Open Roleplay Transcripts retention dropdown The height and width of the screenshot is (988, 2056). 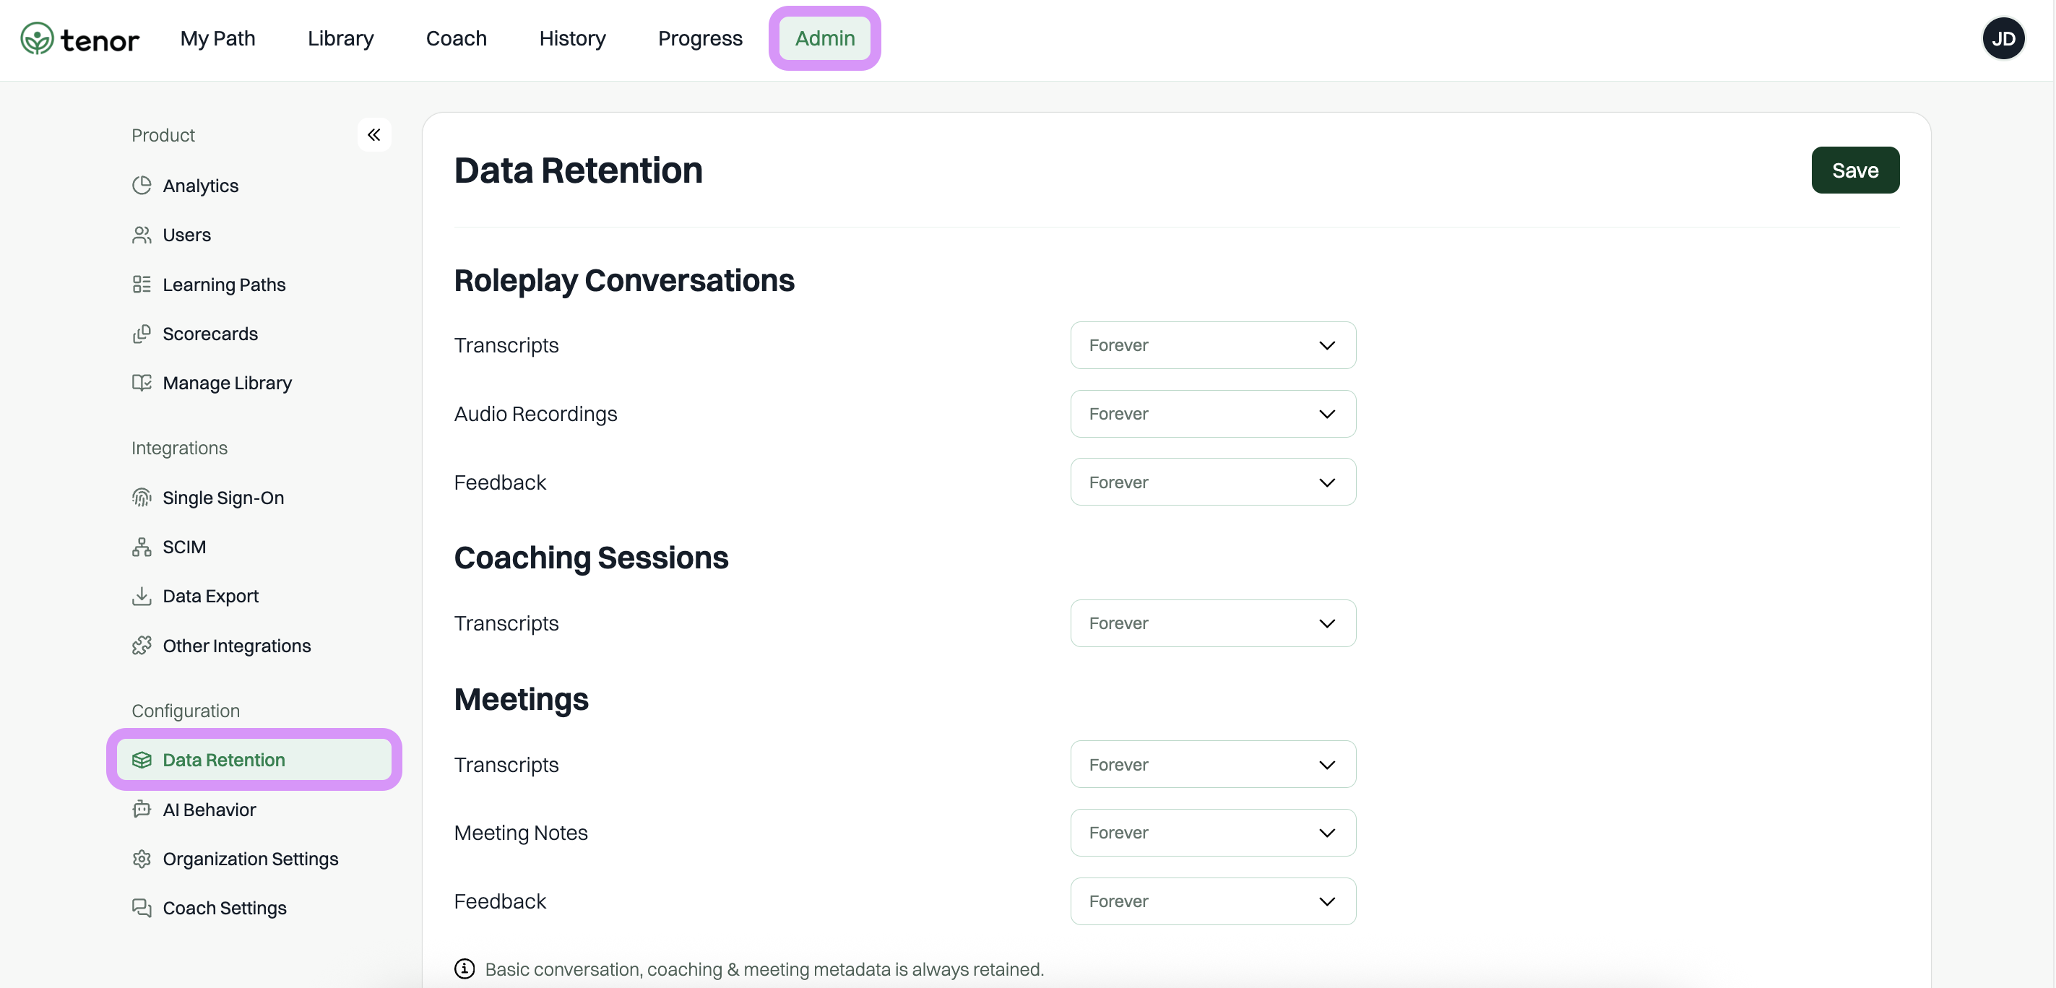click(x=1211, y=345)
